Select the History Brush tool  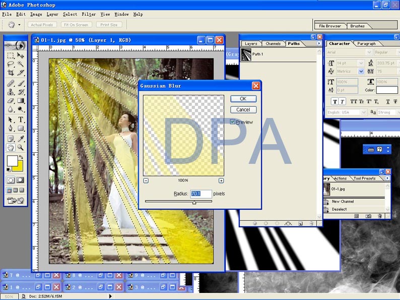coord(21,92)
